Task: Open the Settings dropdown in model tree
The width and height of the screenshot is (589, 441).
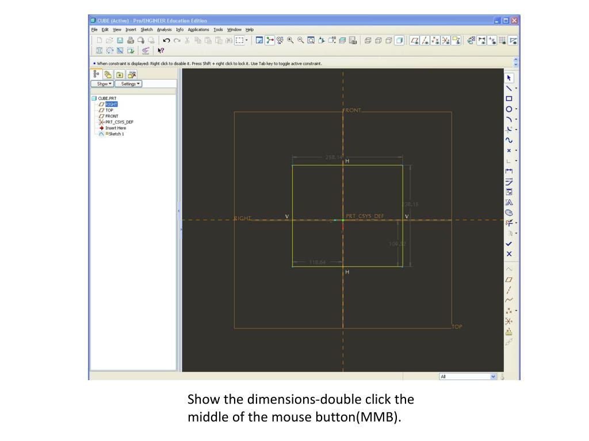Action: (128, 84)
